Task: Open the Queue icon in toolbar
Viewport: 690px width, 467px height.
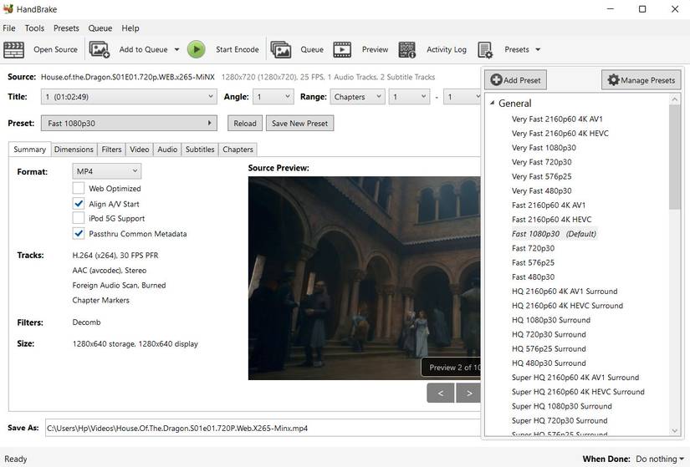Action: click(281, 50)
